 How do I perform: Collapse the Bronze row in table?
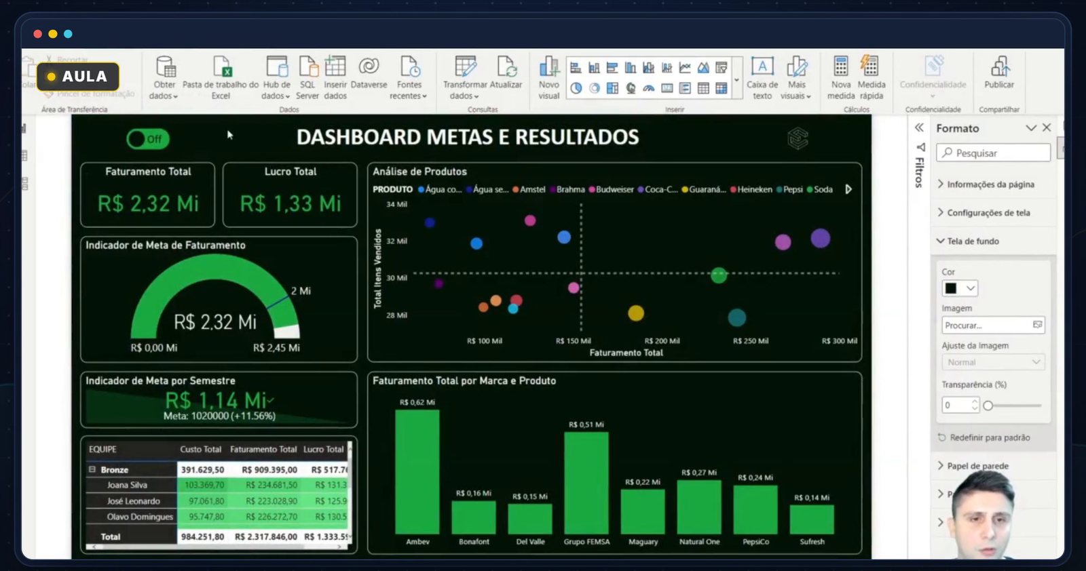(92, 469)
